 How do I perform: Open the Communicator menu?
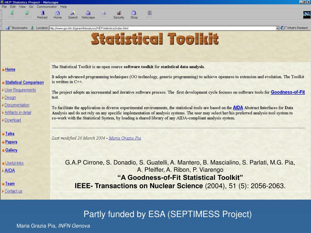[47, 7]
